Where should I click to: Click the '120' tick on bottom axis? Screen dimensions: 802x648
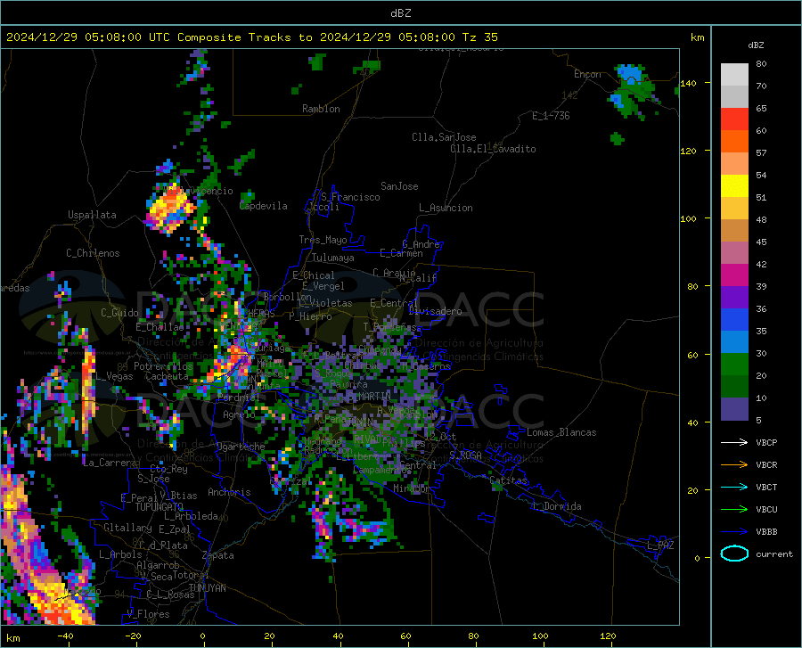[x=608, y=636]
